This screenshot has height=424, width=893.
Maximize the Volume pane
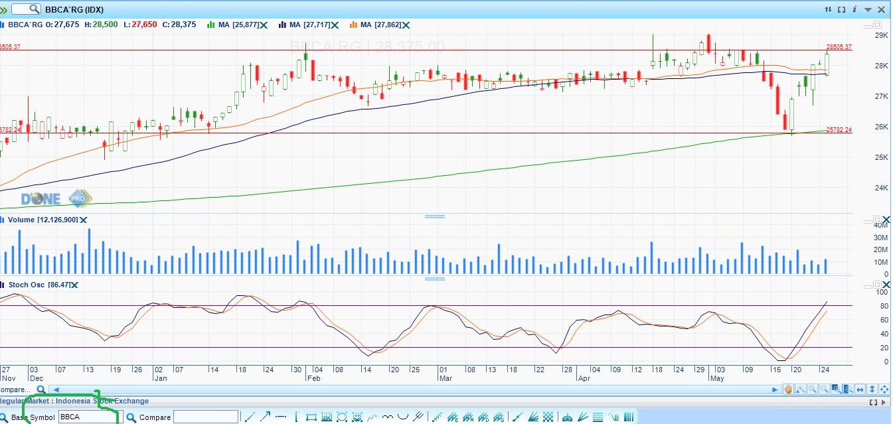click(x=878, y=220)
